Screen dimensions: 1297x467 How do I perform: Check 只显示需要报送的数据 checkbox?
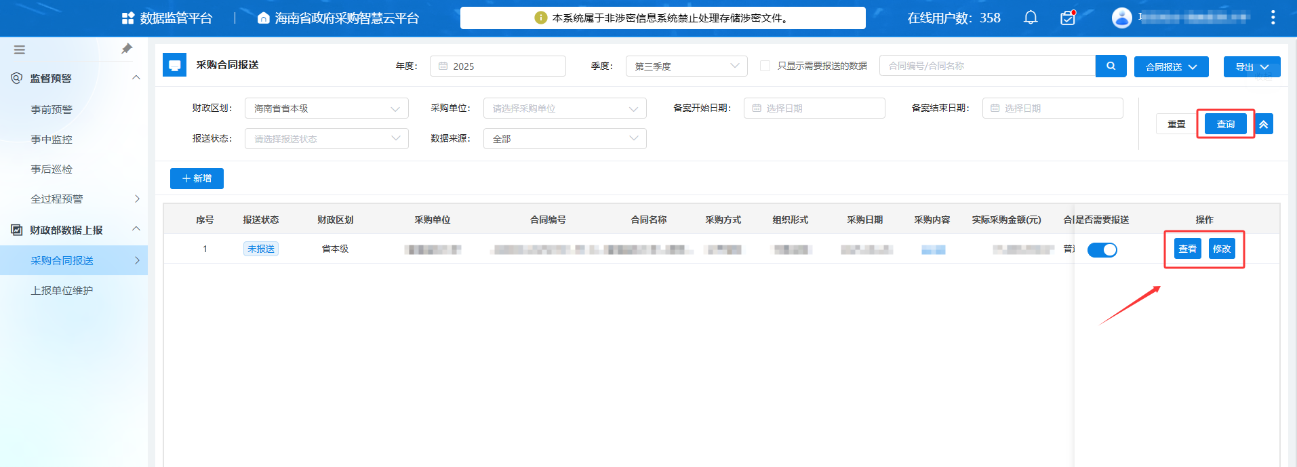[x=765, y=66]
